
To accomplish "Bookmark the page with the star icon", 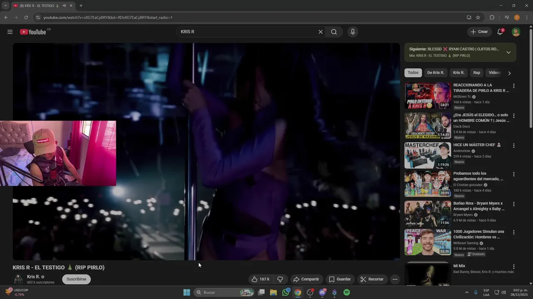I will [478, 17].
